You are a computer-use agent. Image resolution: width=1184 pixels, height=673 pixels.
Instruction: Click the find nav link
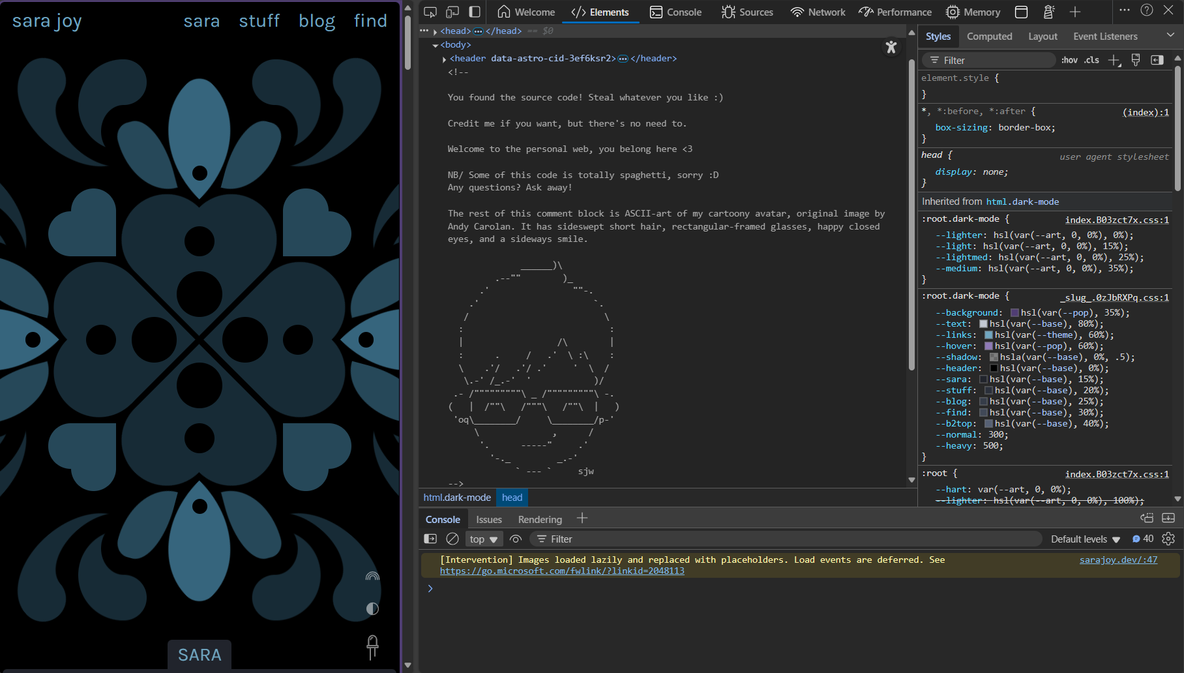[x=370, y=21]
